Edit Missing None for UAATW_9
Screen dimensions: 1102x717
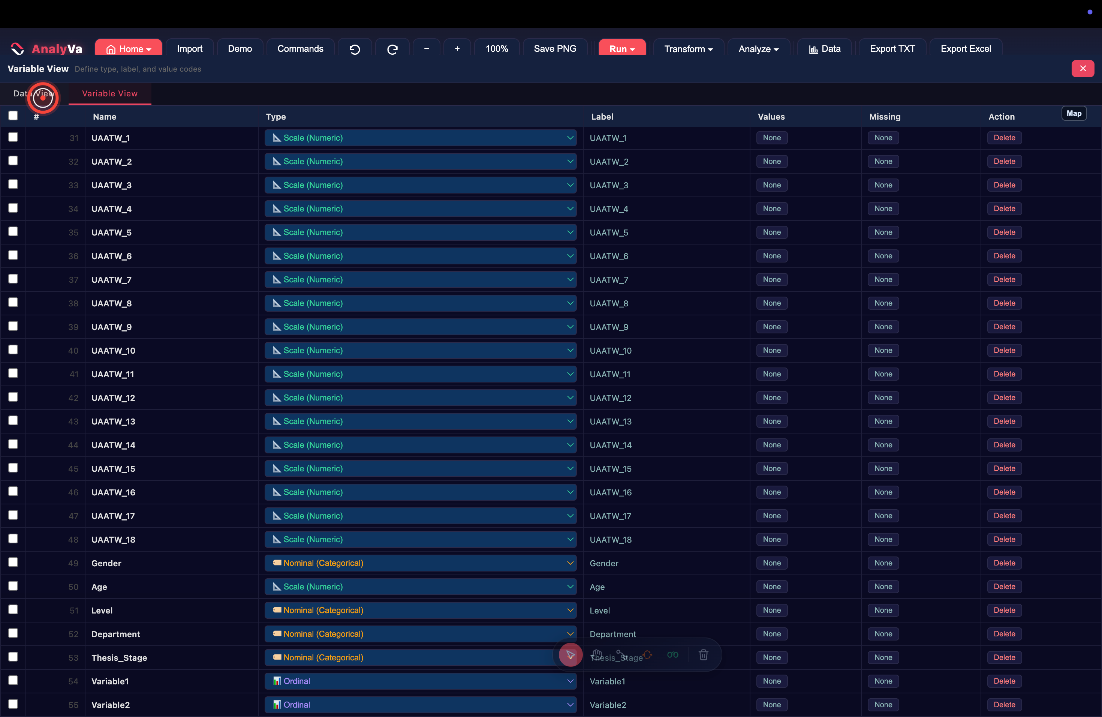[883, 327]
